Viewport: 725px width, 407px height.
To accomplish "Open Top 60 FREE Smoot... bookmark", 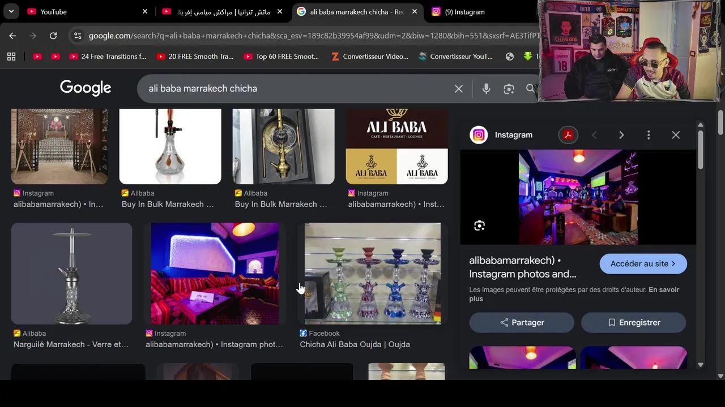I will 282,57.
